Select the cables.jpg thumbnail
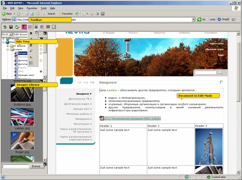The width and height of the screenshot is (242, 180). tap(22, 117)
